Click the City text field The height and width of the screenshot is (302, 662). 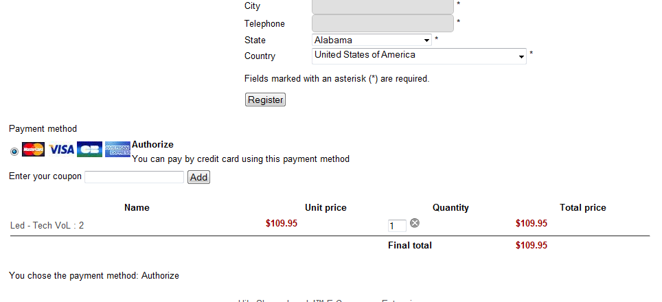383,6
